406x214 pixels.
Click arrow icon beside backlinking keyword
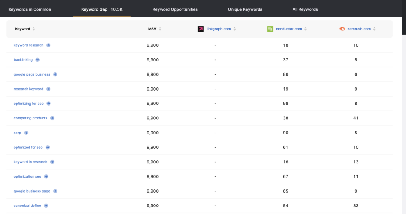38,60
